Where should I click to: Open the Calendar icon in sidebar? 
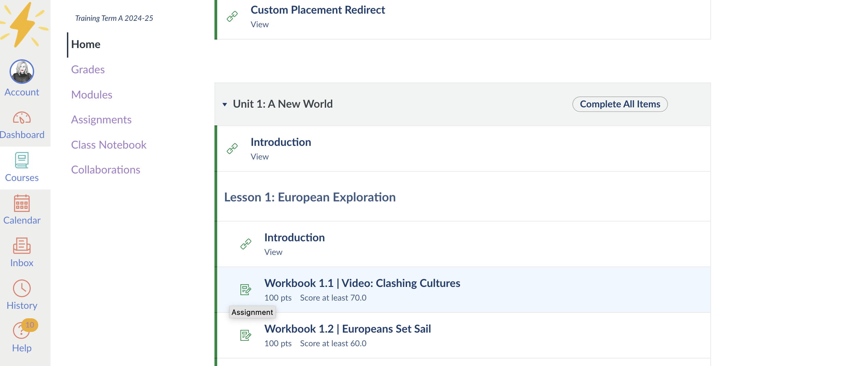click(x=22, y=203)
